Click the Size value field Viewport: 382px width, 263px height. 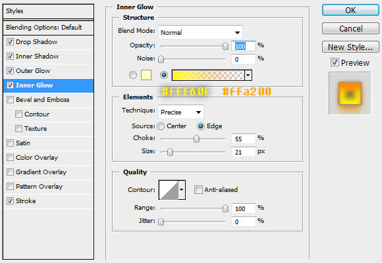coord(244,152)
